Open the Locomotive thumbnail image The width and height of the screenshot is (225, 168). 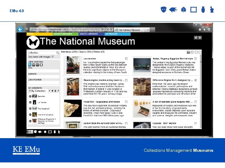pyautogui.click(x=73, y=65)
